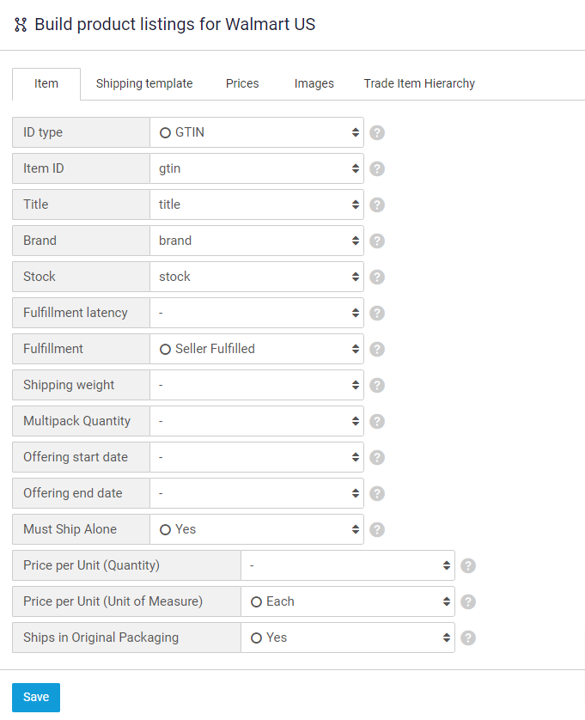Open the ID type GTIN dropdown
Viewport: 585px width, 720px height.
[x=257, y=132]
